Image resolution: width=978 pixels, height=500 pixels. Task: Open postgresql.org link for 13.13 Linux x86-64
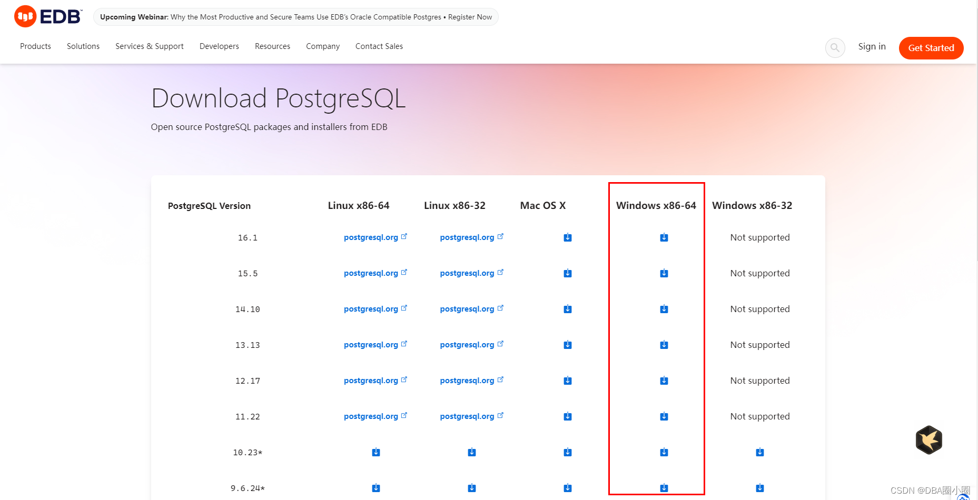[x=376, y=345]
